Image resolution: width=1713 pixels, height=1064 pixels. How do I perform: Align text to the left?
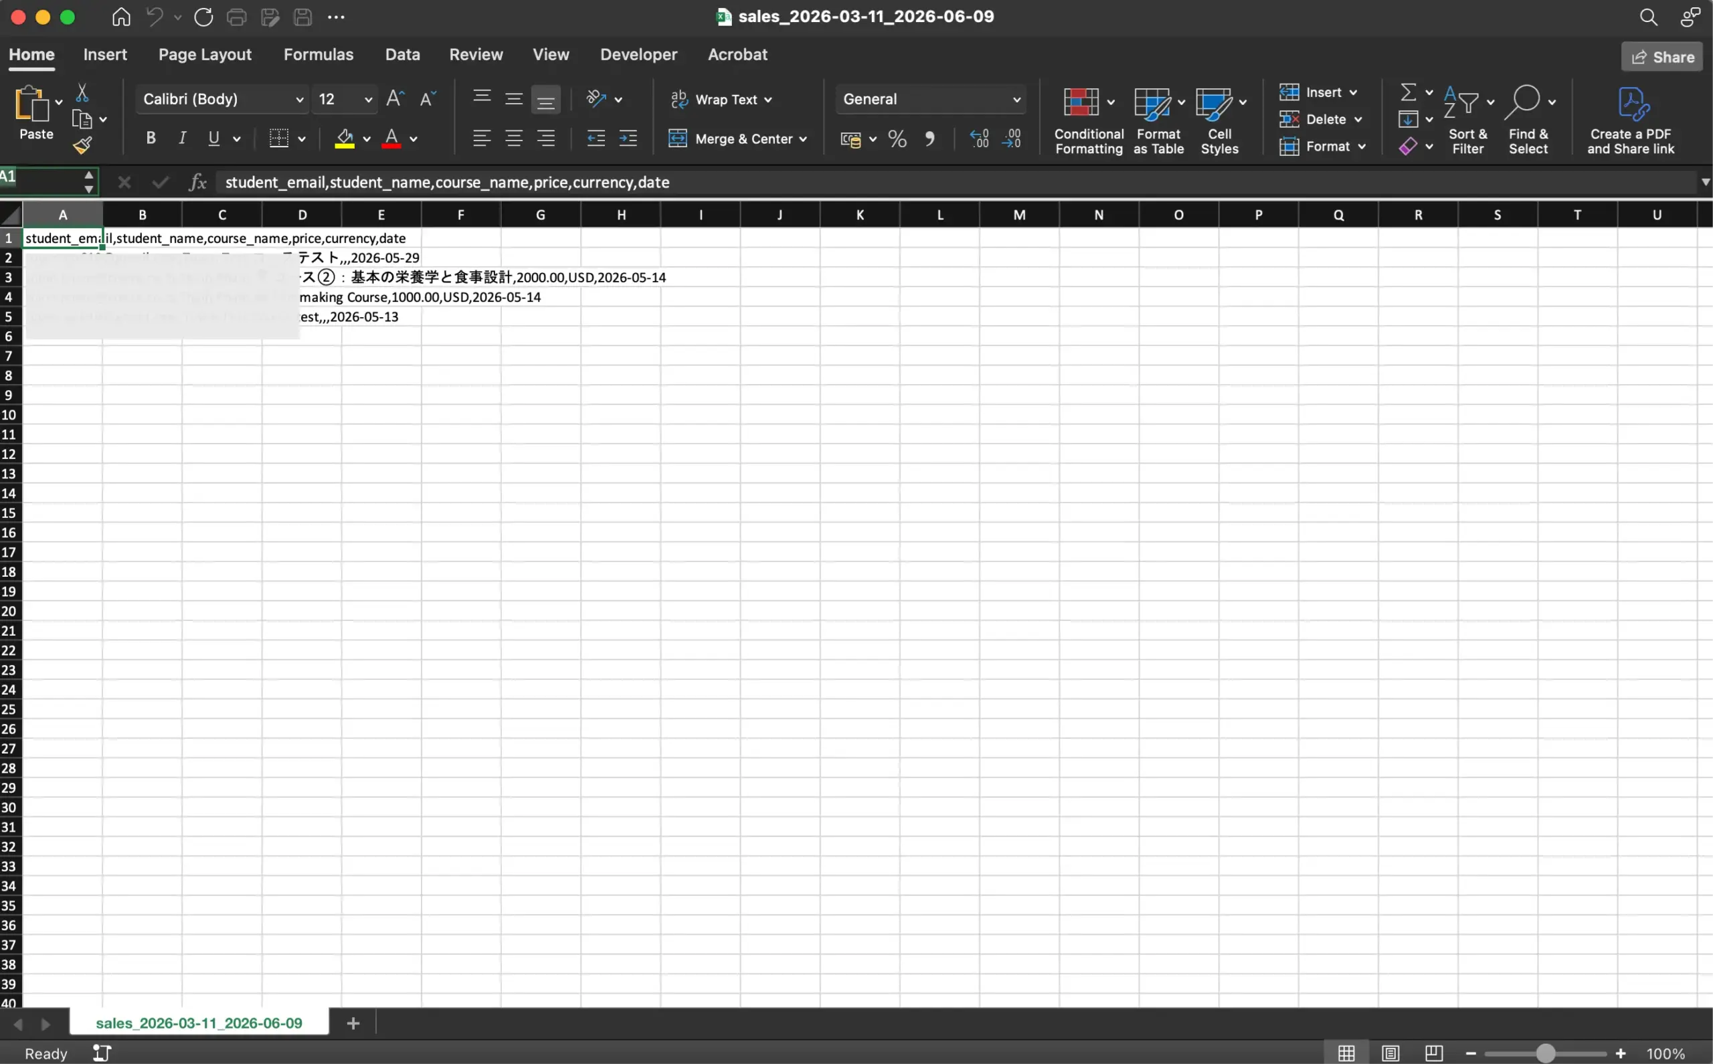pos(481,139)
